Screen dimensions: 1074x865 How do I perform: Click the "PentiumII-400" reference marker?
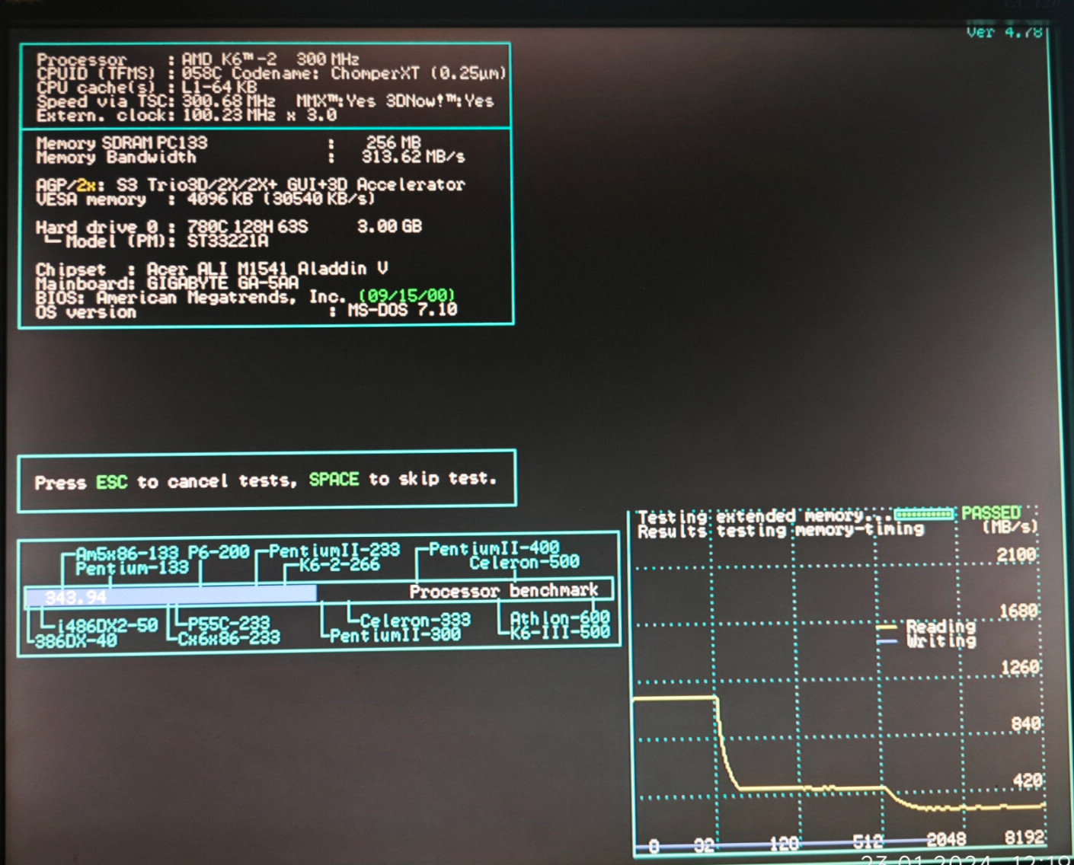(494, 548)
